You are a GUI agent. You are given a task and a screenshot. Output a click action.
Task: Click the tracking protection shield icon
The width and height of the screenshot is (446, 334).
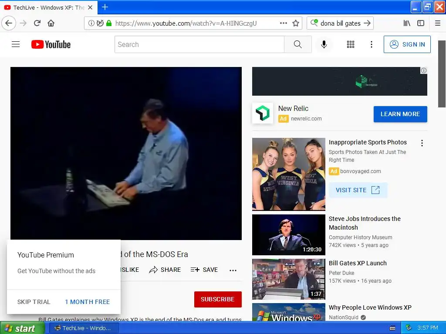click(x=100, y=23)
